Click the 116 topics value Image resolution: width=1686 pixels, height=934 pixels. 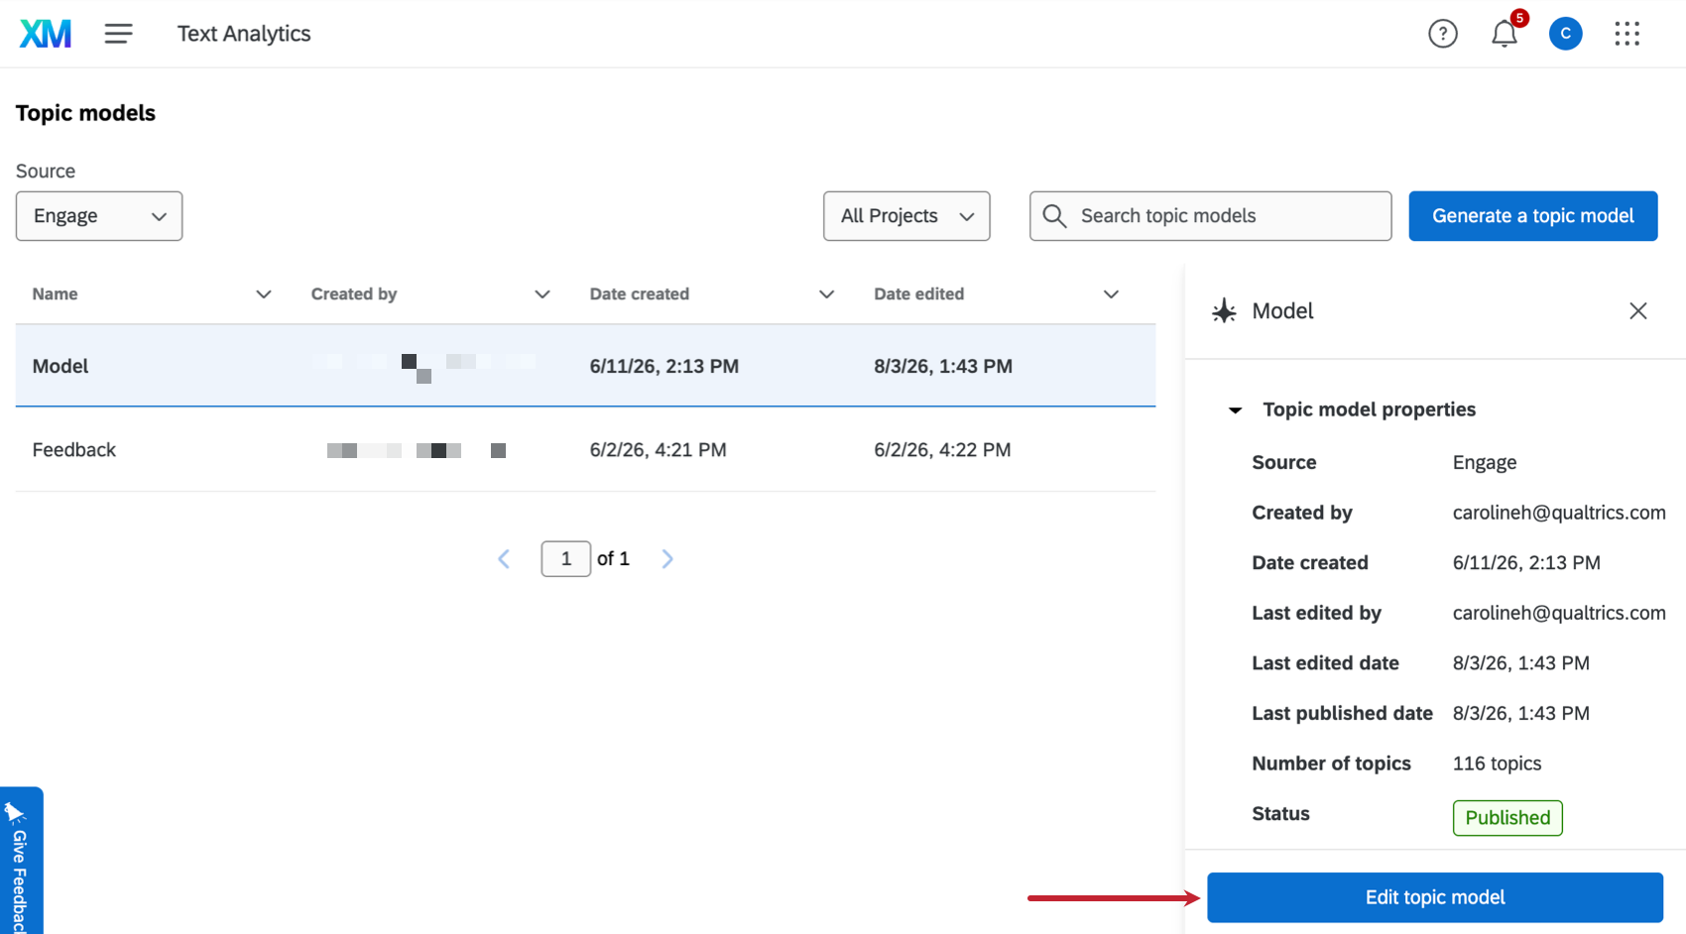[1498, 763]
